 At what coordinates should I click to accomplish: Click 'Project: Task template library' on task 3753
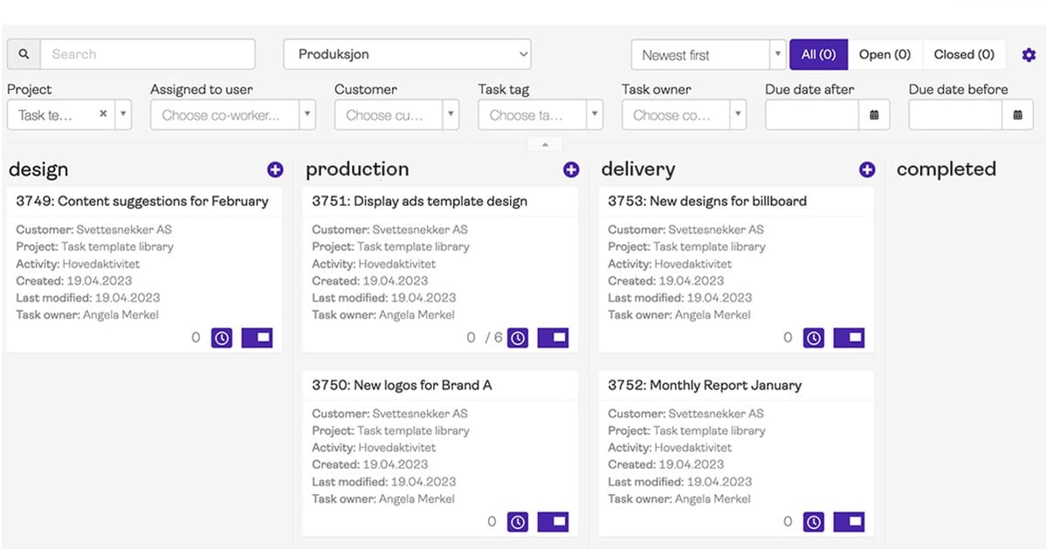(x=686, y=247)
